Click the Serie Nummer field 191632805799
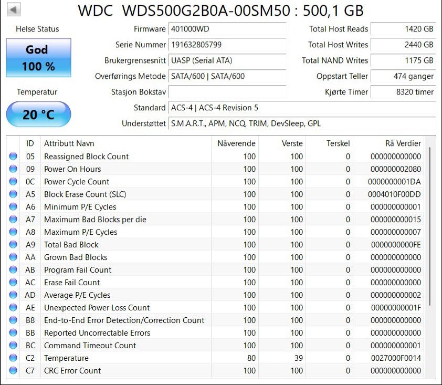442x385 pixels. 227,45
